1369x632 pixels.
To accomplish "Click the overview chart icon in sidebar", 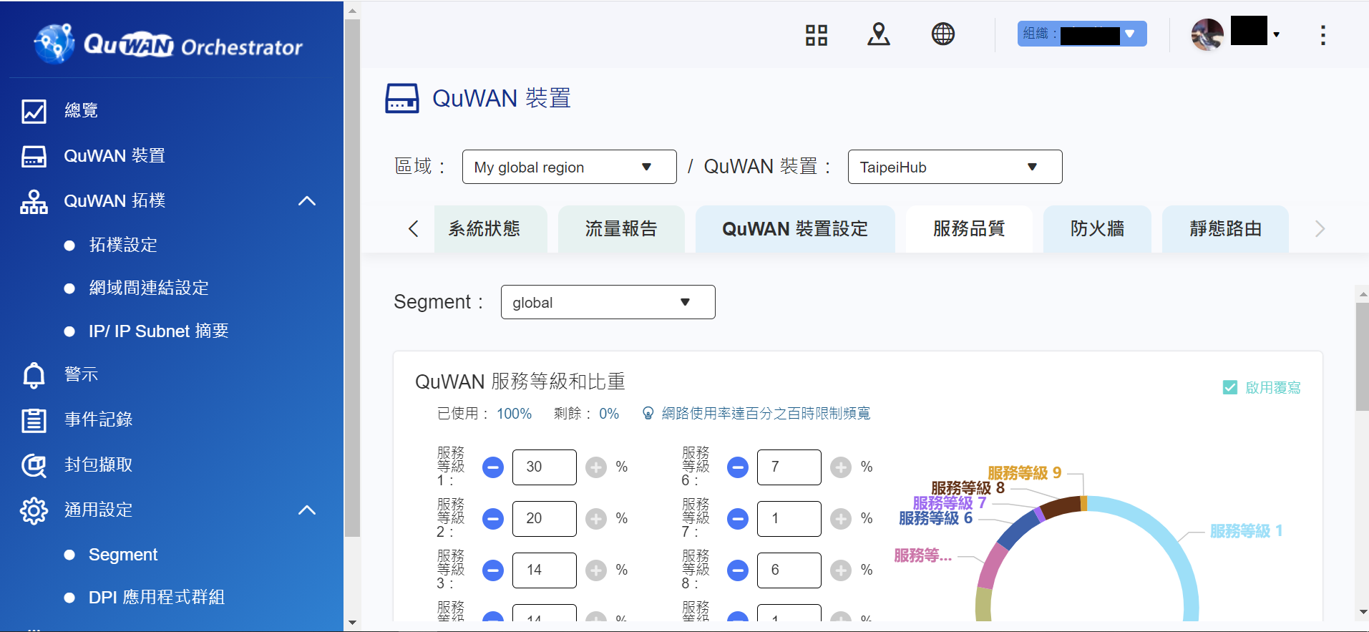I will coord(34,111).
